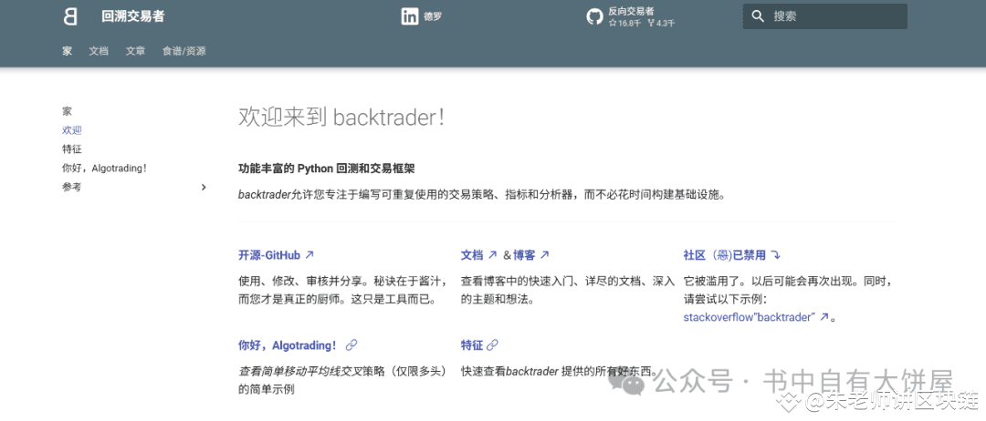Click the 回溯交易者 site title
The image size is (986, 421).
pyautogui.click(x=133, y=16)
